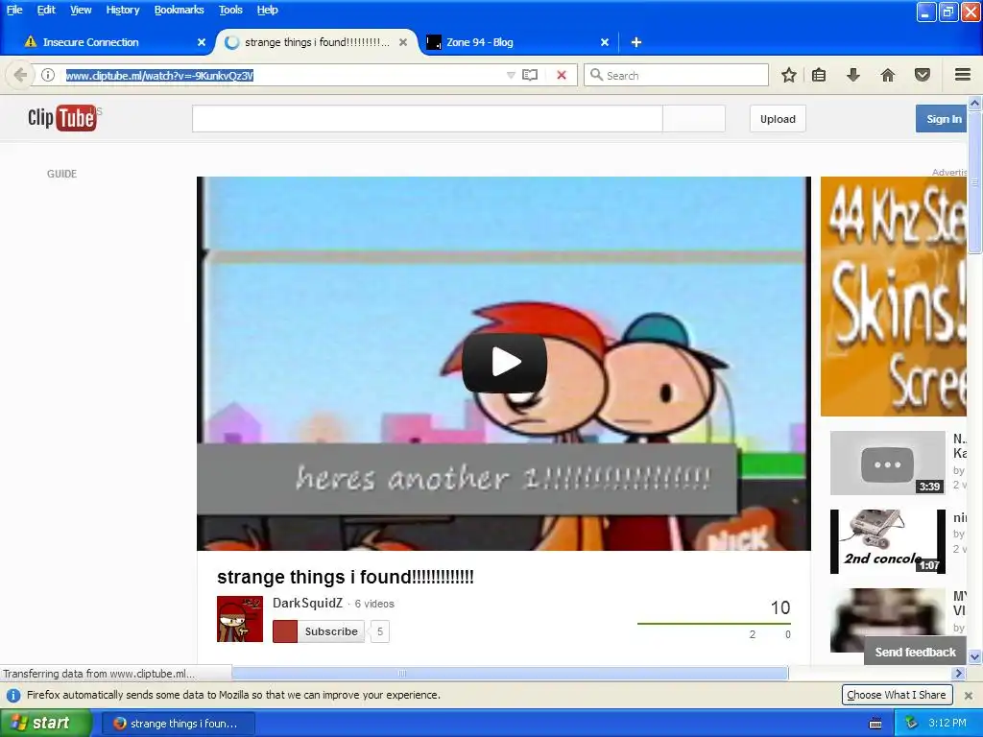Click the video title strange things i found
The width and height of the screenshot is (983, 737).
coord(346,577)
